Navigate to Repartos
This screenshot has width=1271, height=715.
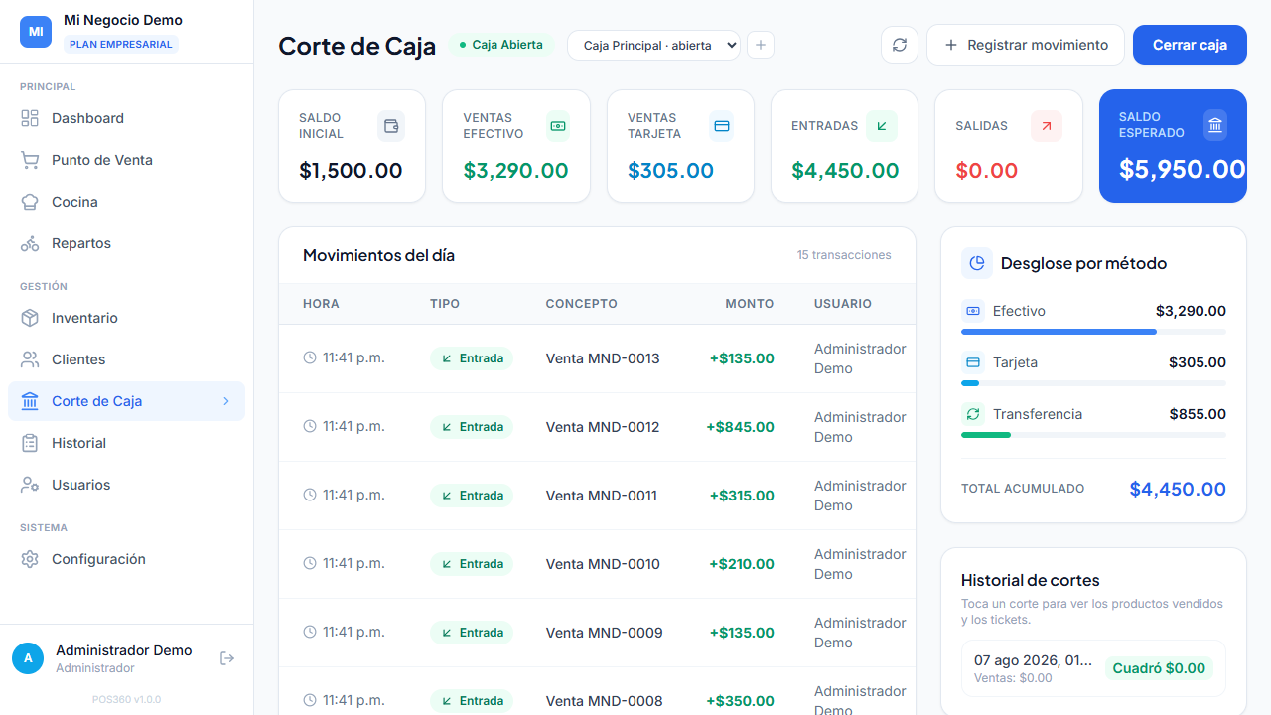coord(126,243)
